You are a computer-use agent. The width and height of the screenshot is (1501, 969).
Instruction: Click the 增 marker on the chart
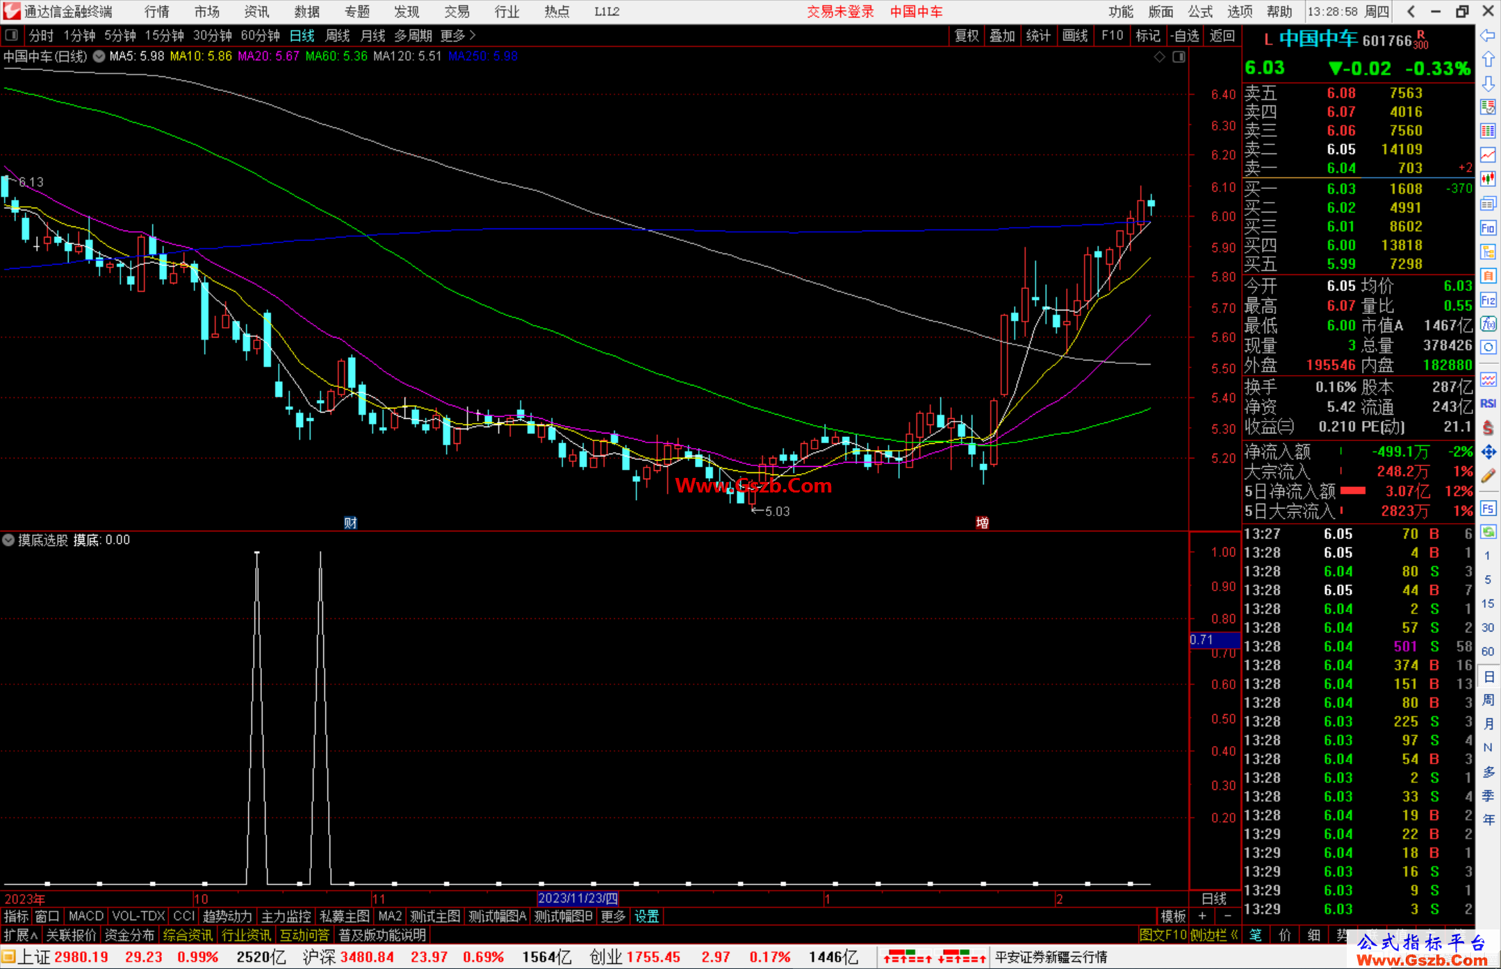(x=982, y=522)
